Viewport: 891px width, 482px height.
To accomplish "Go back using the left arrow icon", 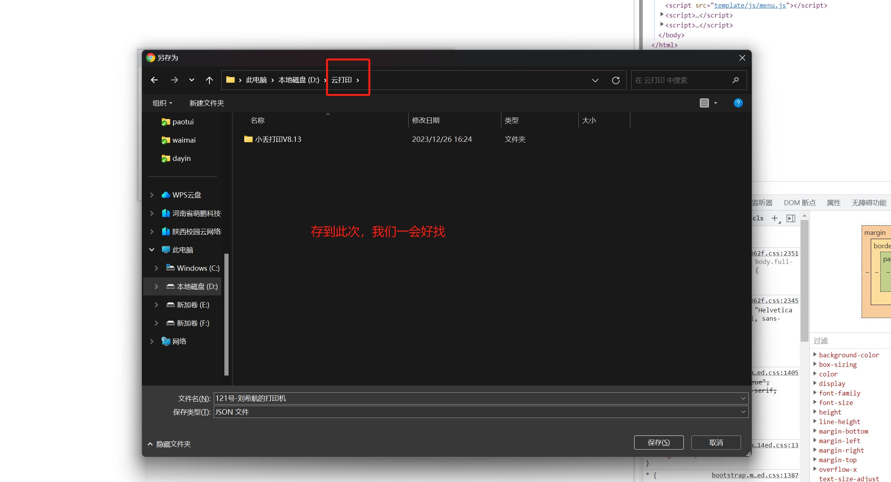I will click(154, 80).
